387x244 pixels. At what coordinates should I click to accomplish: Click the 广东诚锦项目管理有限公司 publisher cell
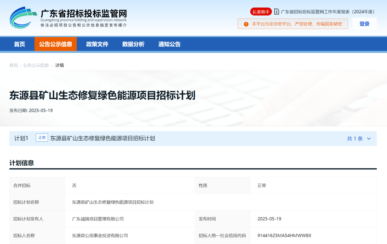coord(98,219)
